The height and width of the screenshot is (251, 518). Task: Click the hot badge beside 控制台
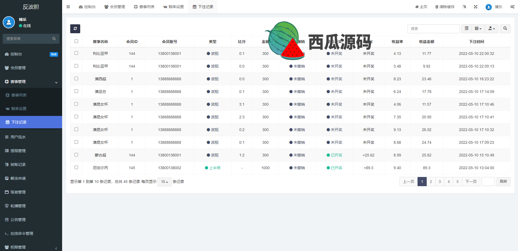54,54
